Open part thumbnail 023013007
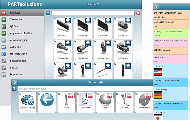Image resolution: width=190 pixels, height=120 pixels. [x=83, y=51]
